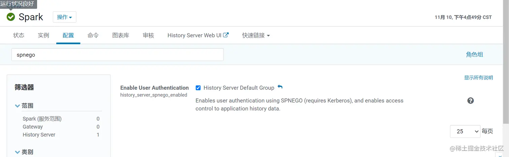509x157 pixels.
Task: Click the external link icon beside History Server Web UI
Action: coord(226,35)
